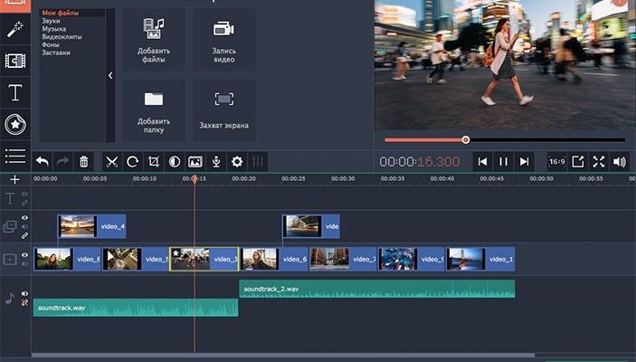Open the Filters magic wand tab

(15, 30)
